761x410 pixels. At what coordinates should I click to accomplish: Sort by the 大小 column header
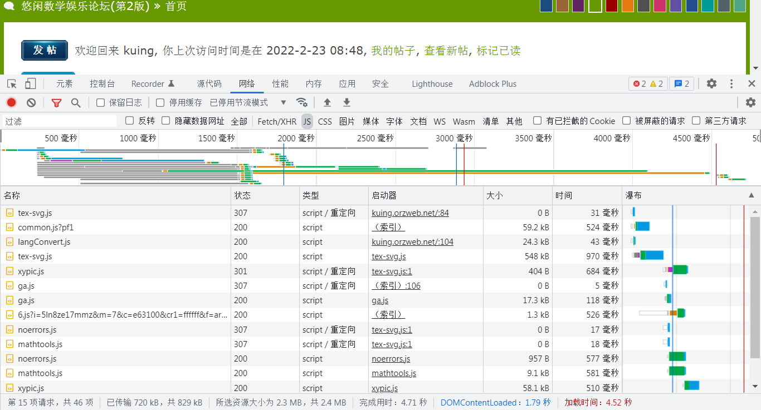tap(518, 195)
